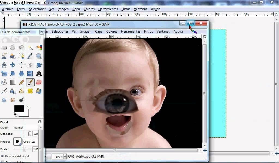Select the Blend gradient tool

(13, 82)
